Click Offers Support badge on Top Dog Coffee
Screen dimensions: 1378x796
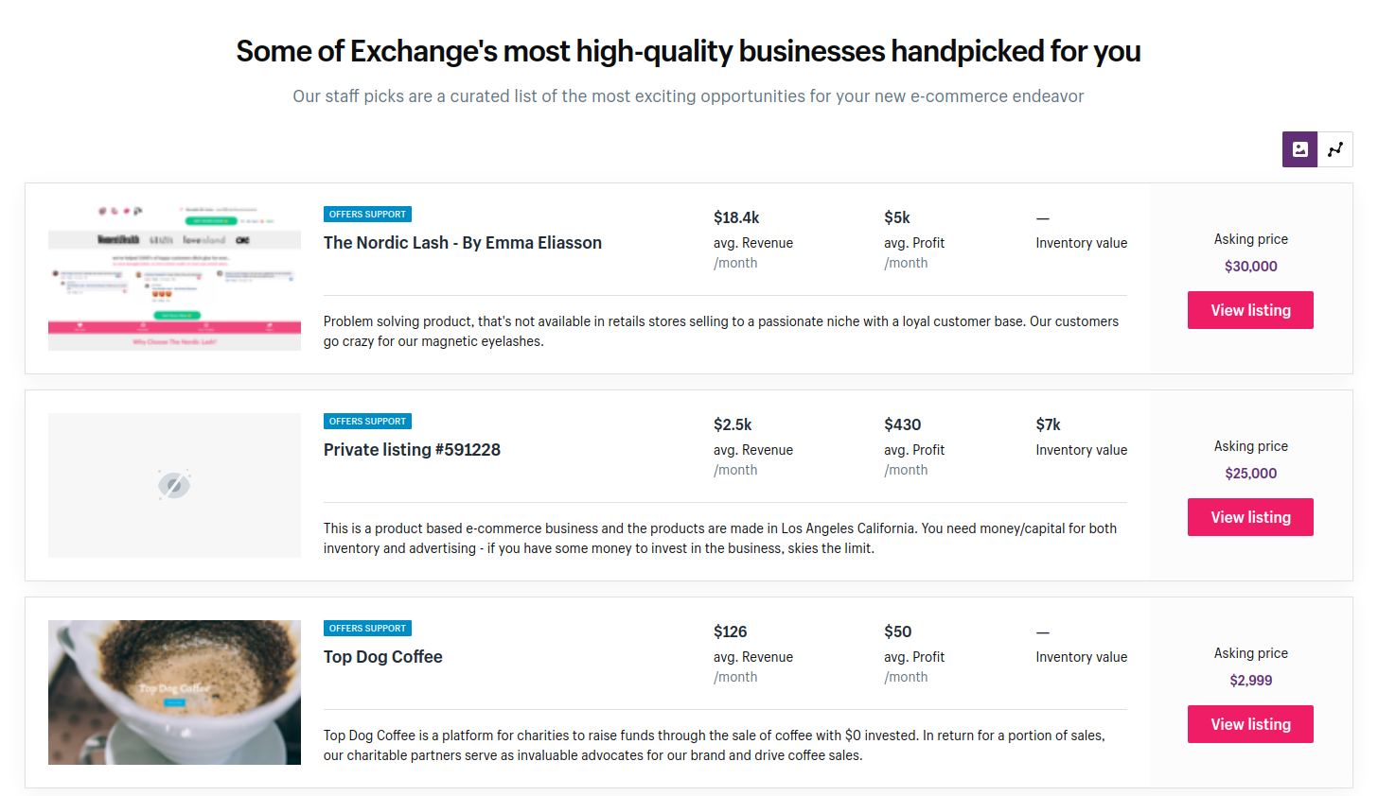coord(367,629)
